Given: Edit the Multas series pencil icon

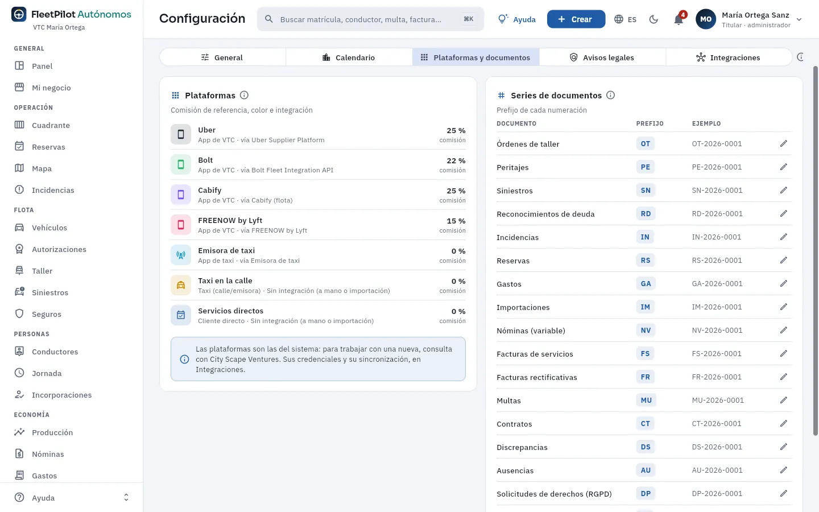Looking at the screenshot, I should [784, 400].
